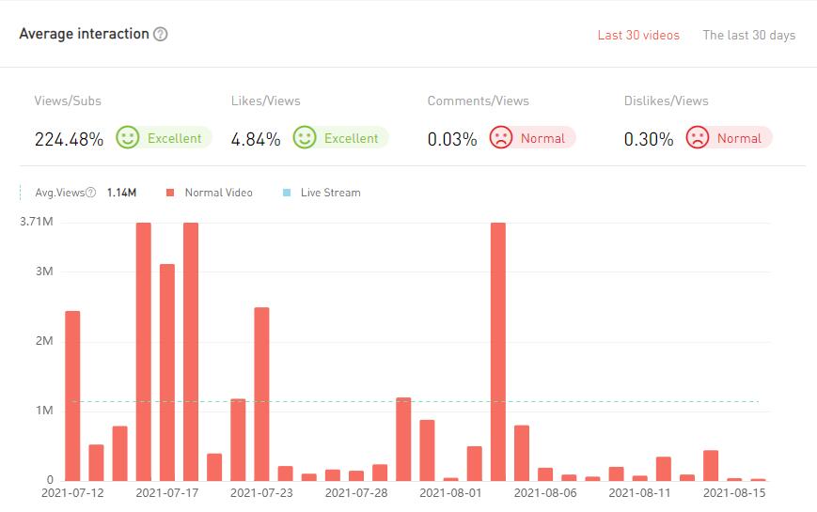
Task: Toggle Live Stream legend series
Action: coord(330,193)
